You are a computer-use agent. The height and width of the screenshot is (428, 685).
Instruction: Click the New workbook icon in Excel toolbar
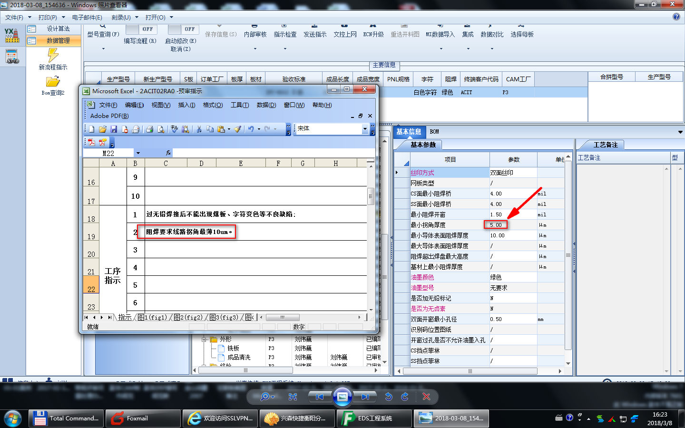click(x=91, y=129)
